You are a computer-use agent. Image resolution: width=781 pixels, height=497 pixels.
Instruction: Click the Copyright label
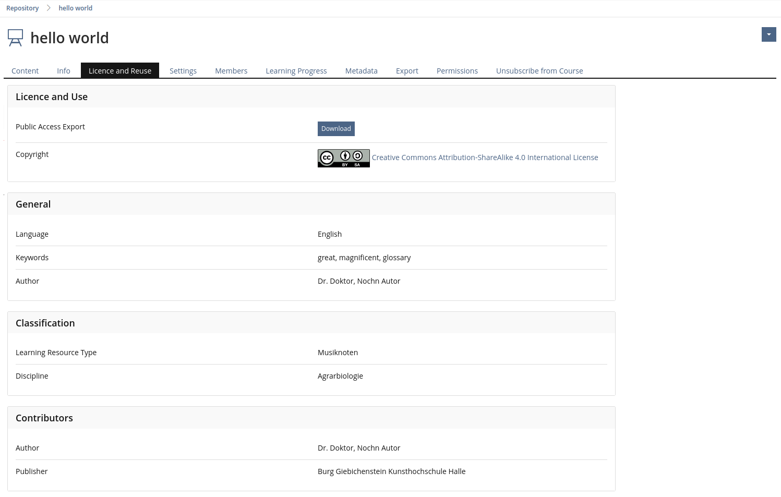pyautogui.click(x=32, y=154)
